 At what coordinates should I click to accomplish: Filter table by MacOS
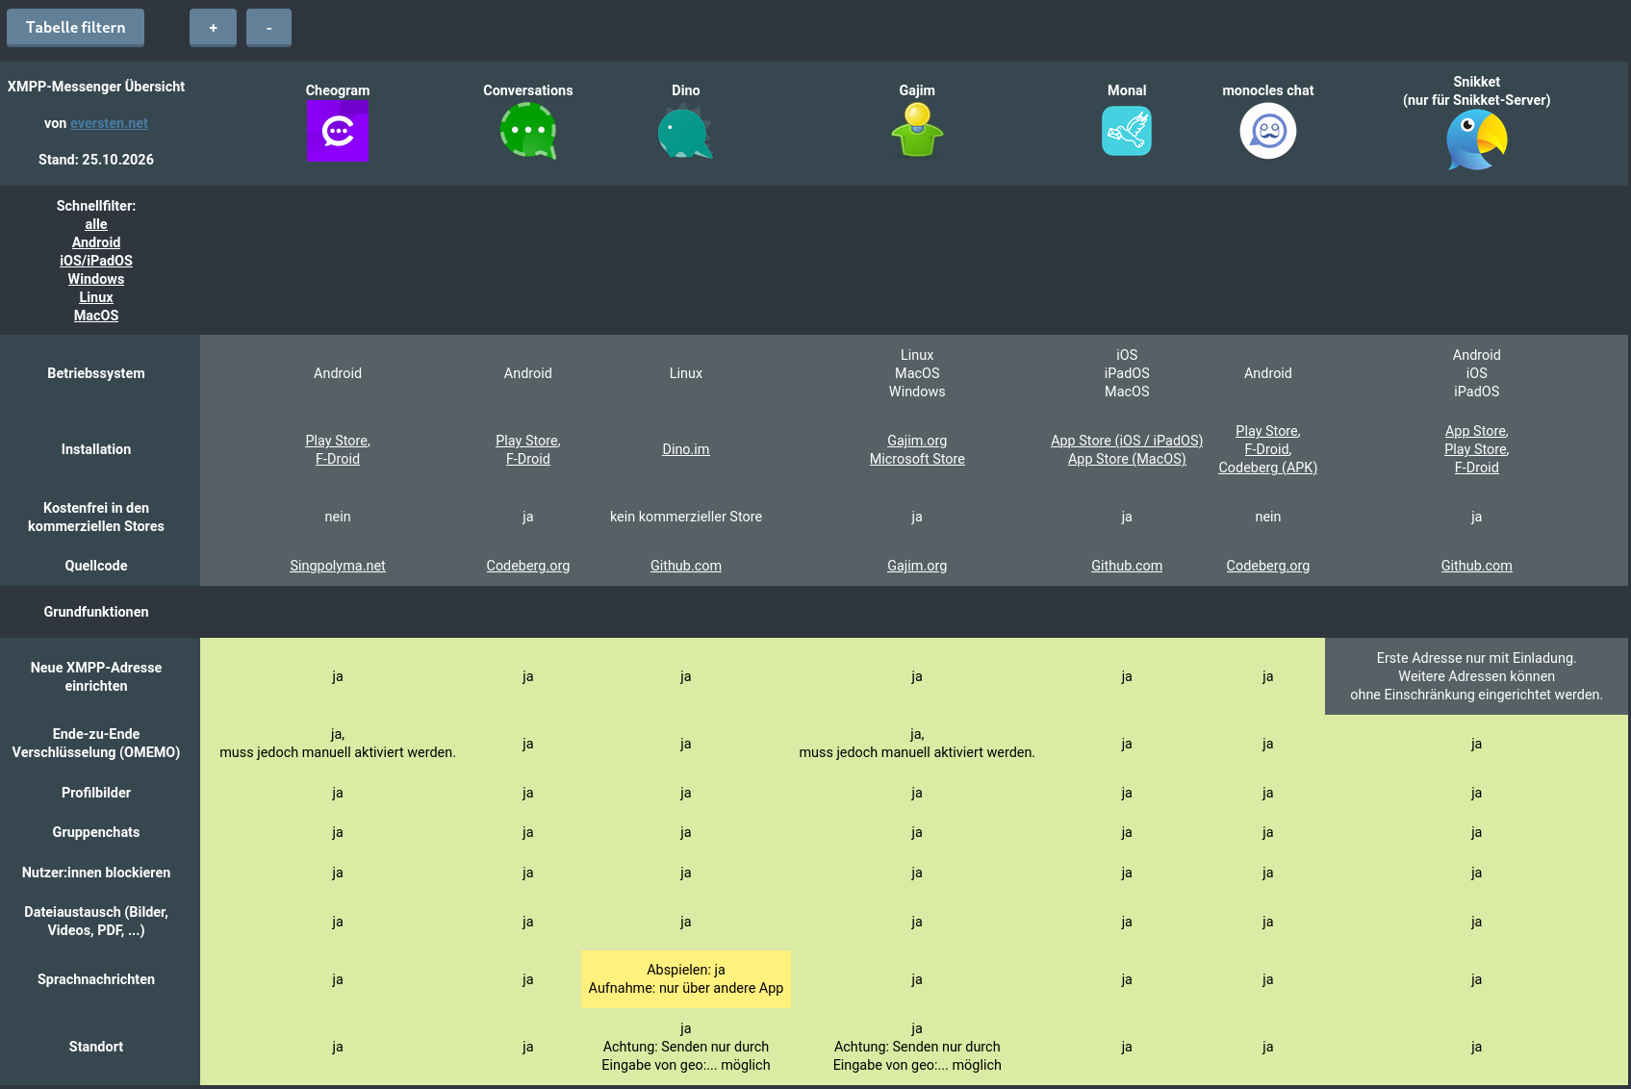click(96, 316)
